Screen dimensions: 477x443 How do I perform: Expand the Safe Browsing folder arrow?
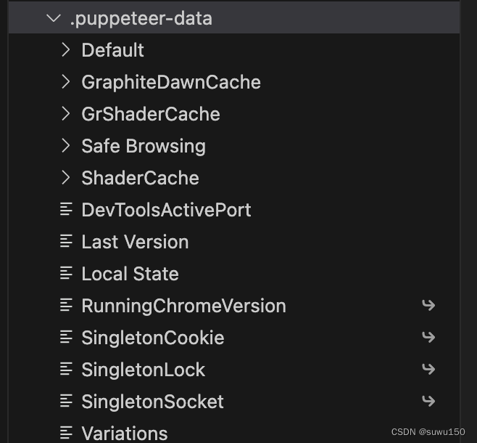click(66, 146)
